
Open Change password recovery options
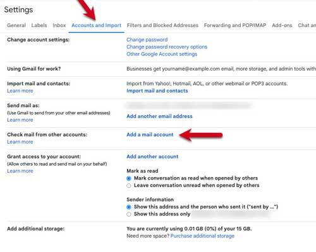click(167, 47)
